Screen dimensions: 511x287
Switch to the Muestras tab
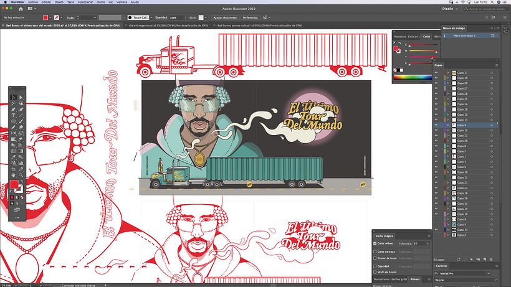tap(399, 37)
